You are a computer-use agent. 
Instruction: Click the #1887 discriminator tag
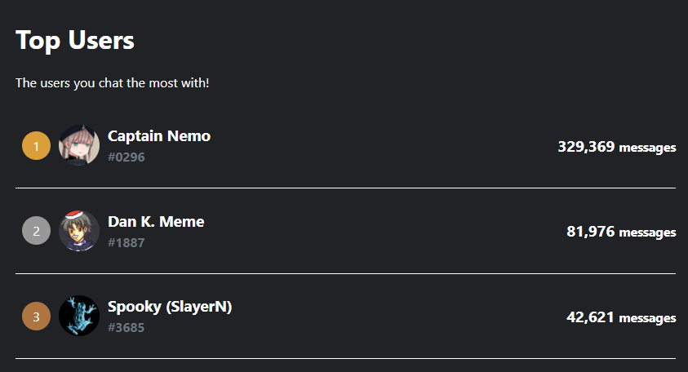tap(127, 242)
